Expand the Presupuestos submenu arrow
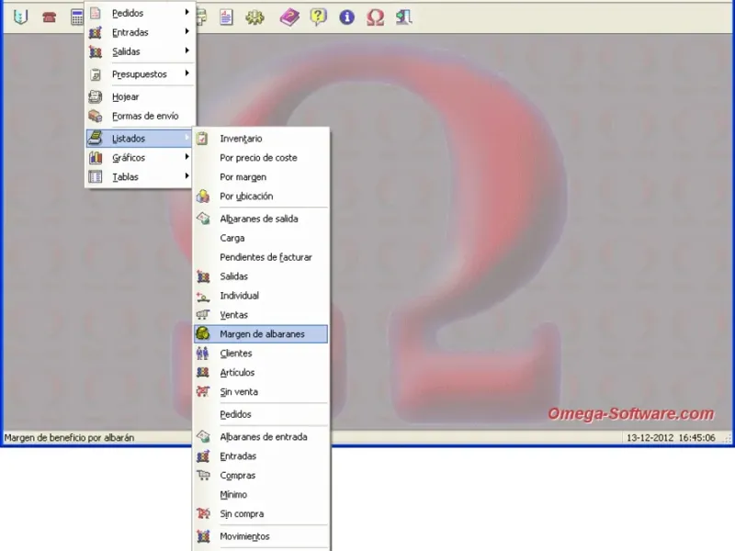The width and height of the screenshot is (735, 551). click(187, 73)
